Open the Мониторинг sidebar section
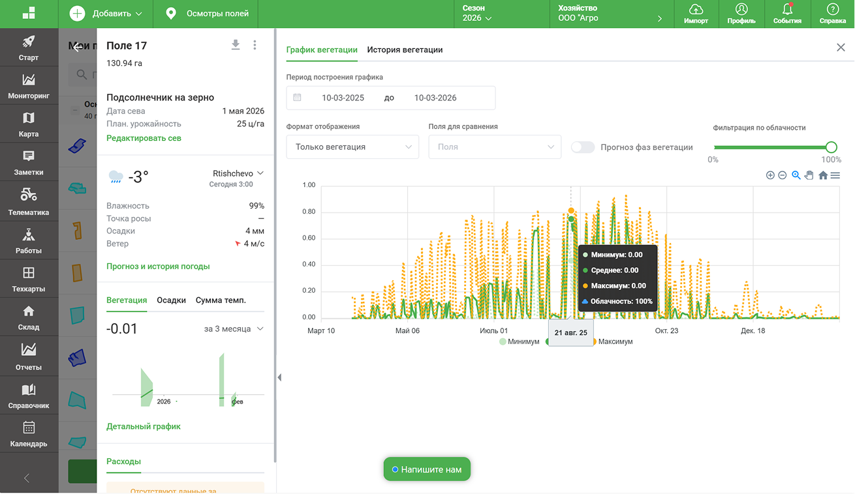The height and width of the screenshot is (494, 855). (29, 87)
